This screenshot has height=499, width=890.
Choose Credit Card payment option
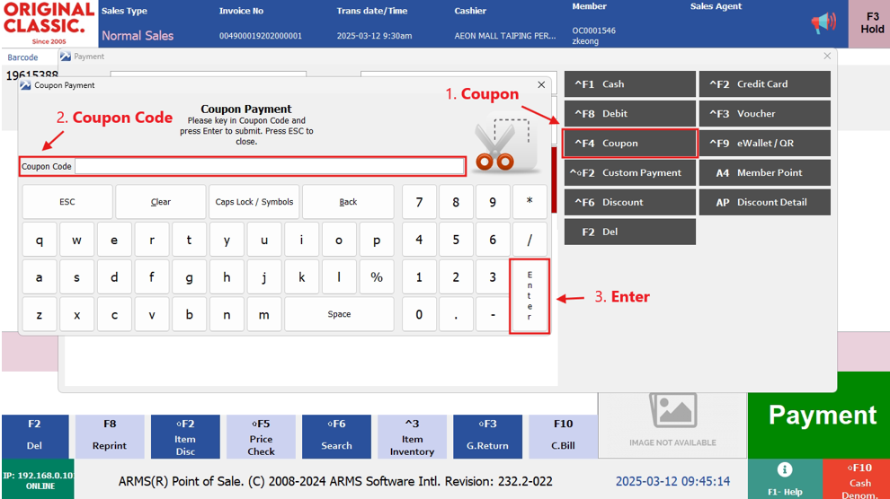pos(764,84)
